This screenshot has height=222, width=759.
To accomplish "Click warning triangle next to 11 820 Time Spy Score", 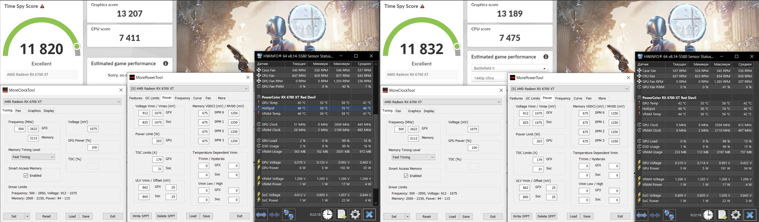I will coord(42,6).
